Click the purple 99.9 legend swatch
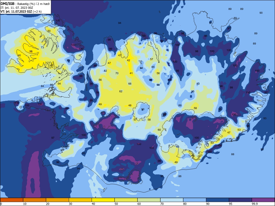 (x=263, y=200)
